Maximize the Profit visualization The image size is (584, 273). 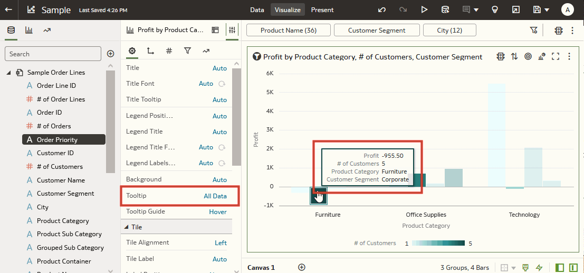coord(555,56)
